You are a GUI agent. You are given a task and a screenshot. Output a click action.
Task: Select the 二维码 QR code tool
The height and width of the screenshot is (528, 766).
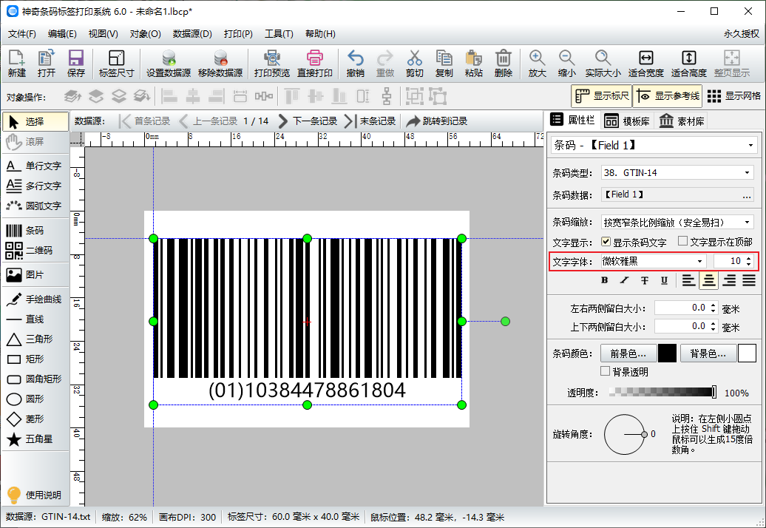click(x=35, y=251)
